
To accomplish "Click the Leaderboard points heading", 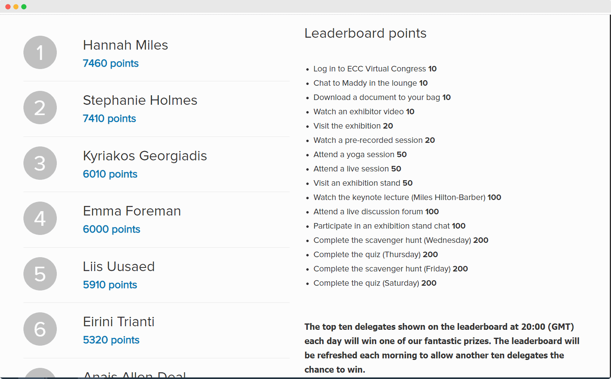I will 365,33.
